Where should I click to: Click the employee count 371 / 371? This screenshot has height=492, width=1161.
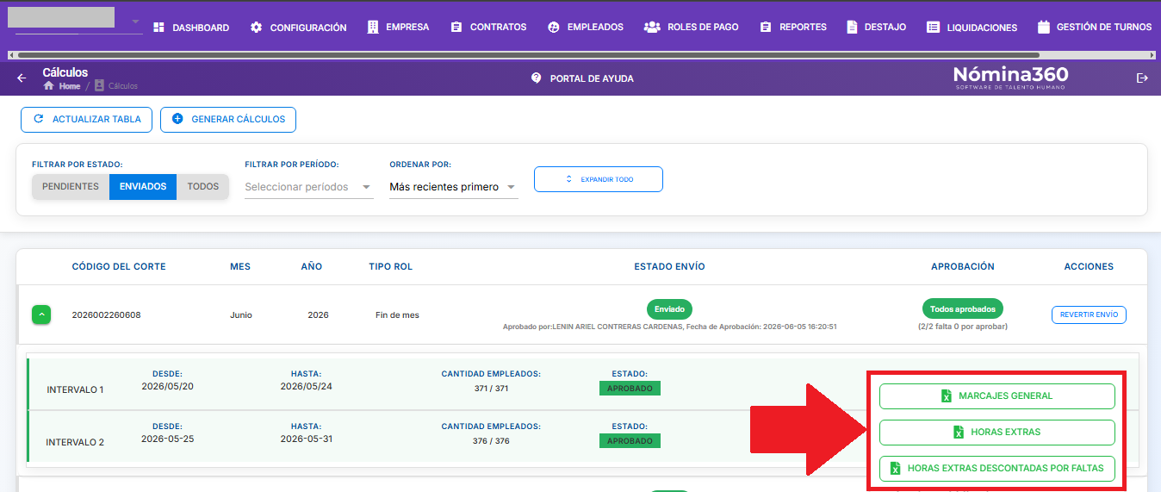pos(491,389)
